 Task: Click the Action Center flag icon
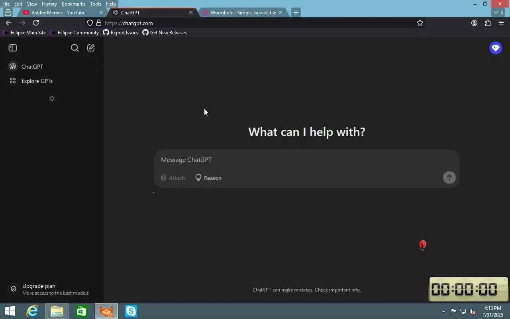coord(453,311)
